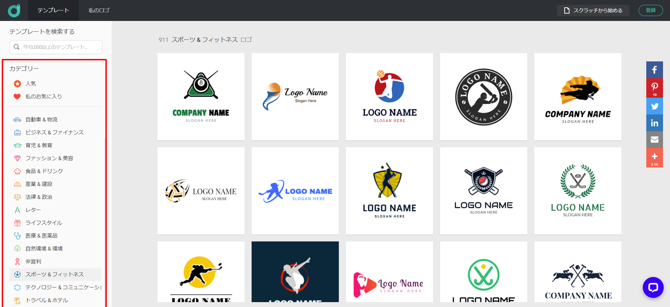Open 私のお気に入り favorites category
The width and height of the screenshot is (670, 307).
coord(43,97)
